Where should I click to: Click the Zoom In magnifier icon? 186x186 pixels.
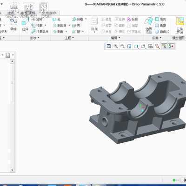tap(116, 46)
